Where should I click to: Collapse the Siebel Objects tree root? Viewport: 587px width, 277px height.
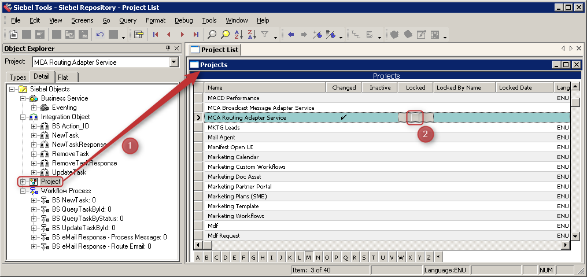coord(12,89)
